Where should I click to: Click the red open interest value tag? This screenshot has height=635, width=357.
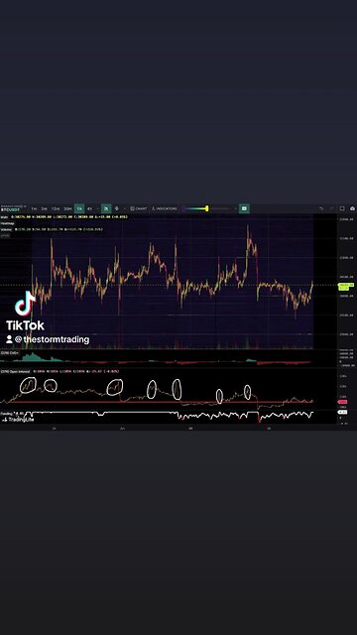click(x=342, y=402)
